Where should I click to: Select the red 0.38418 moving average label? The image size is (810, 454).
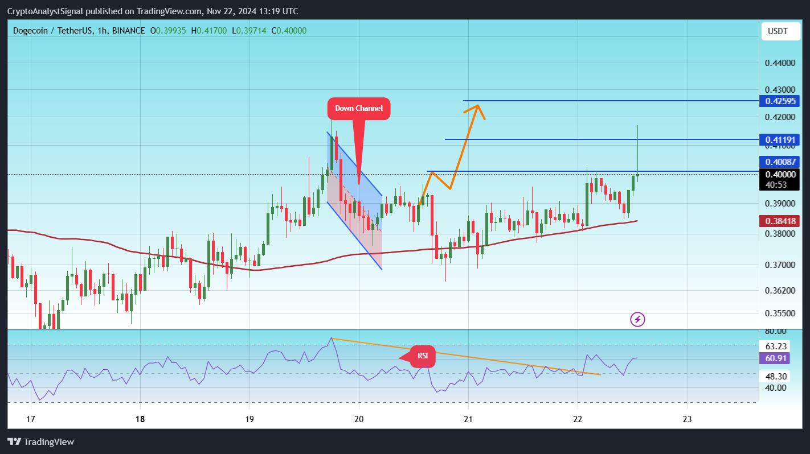pyautogui.click(x=780, y=221)
